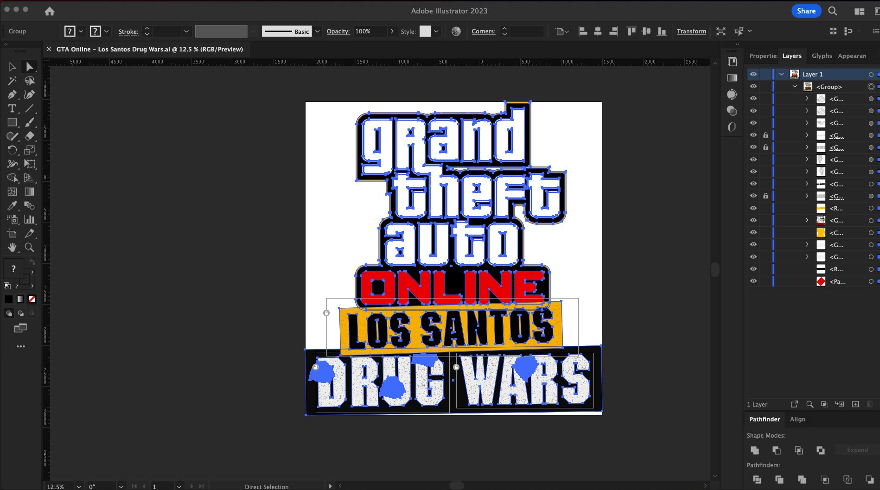Select the Eyedropper tool
Image resolution: width=880 pixels, height=490 pixels.
point(12,206)
